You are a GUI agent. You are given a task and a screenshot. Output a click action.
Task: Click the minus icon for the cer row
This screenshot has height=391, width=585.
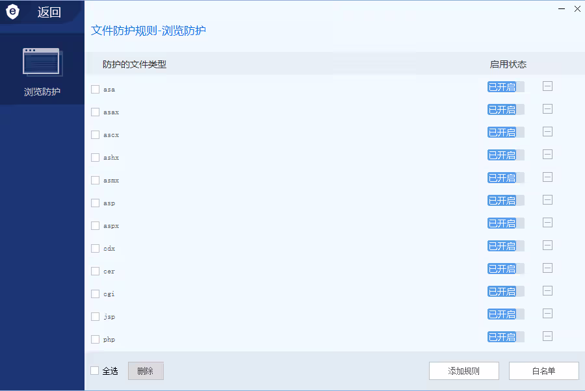click(547, 268)
